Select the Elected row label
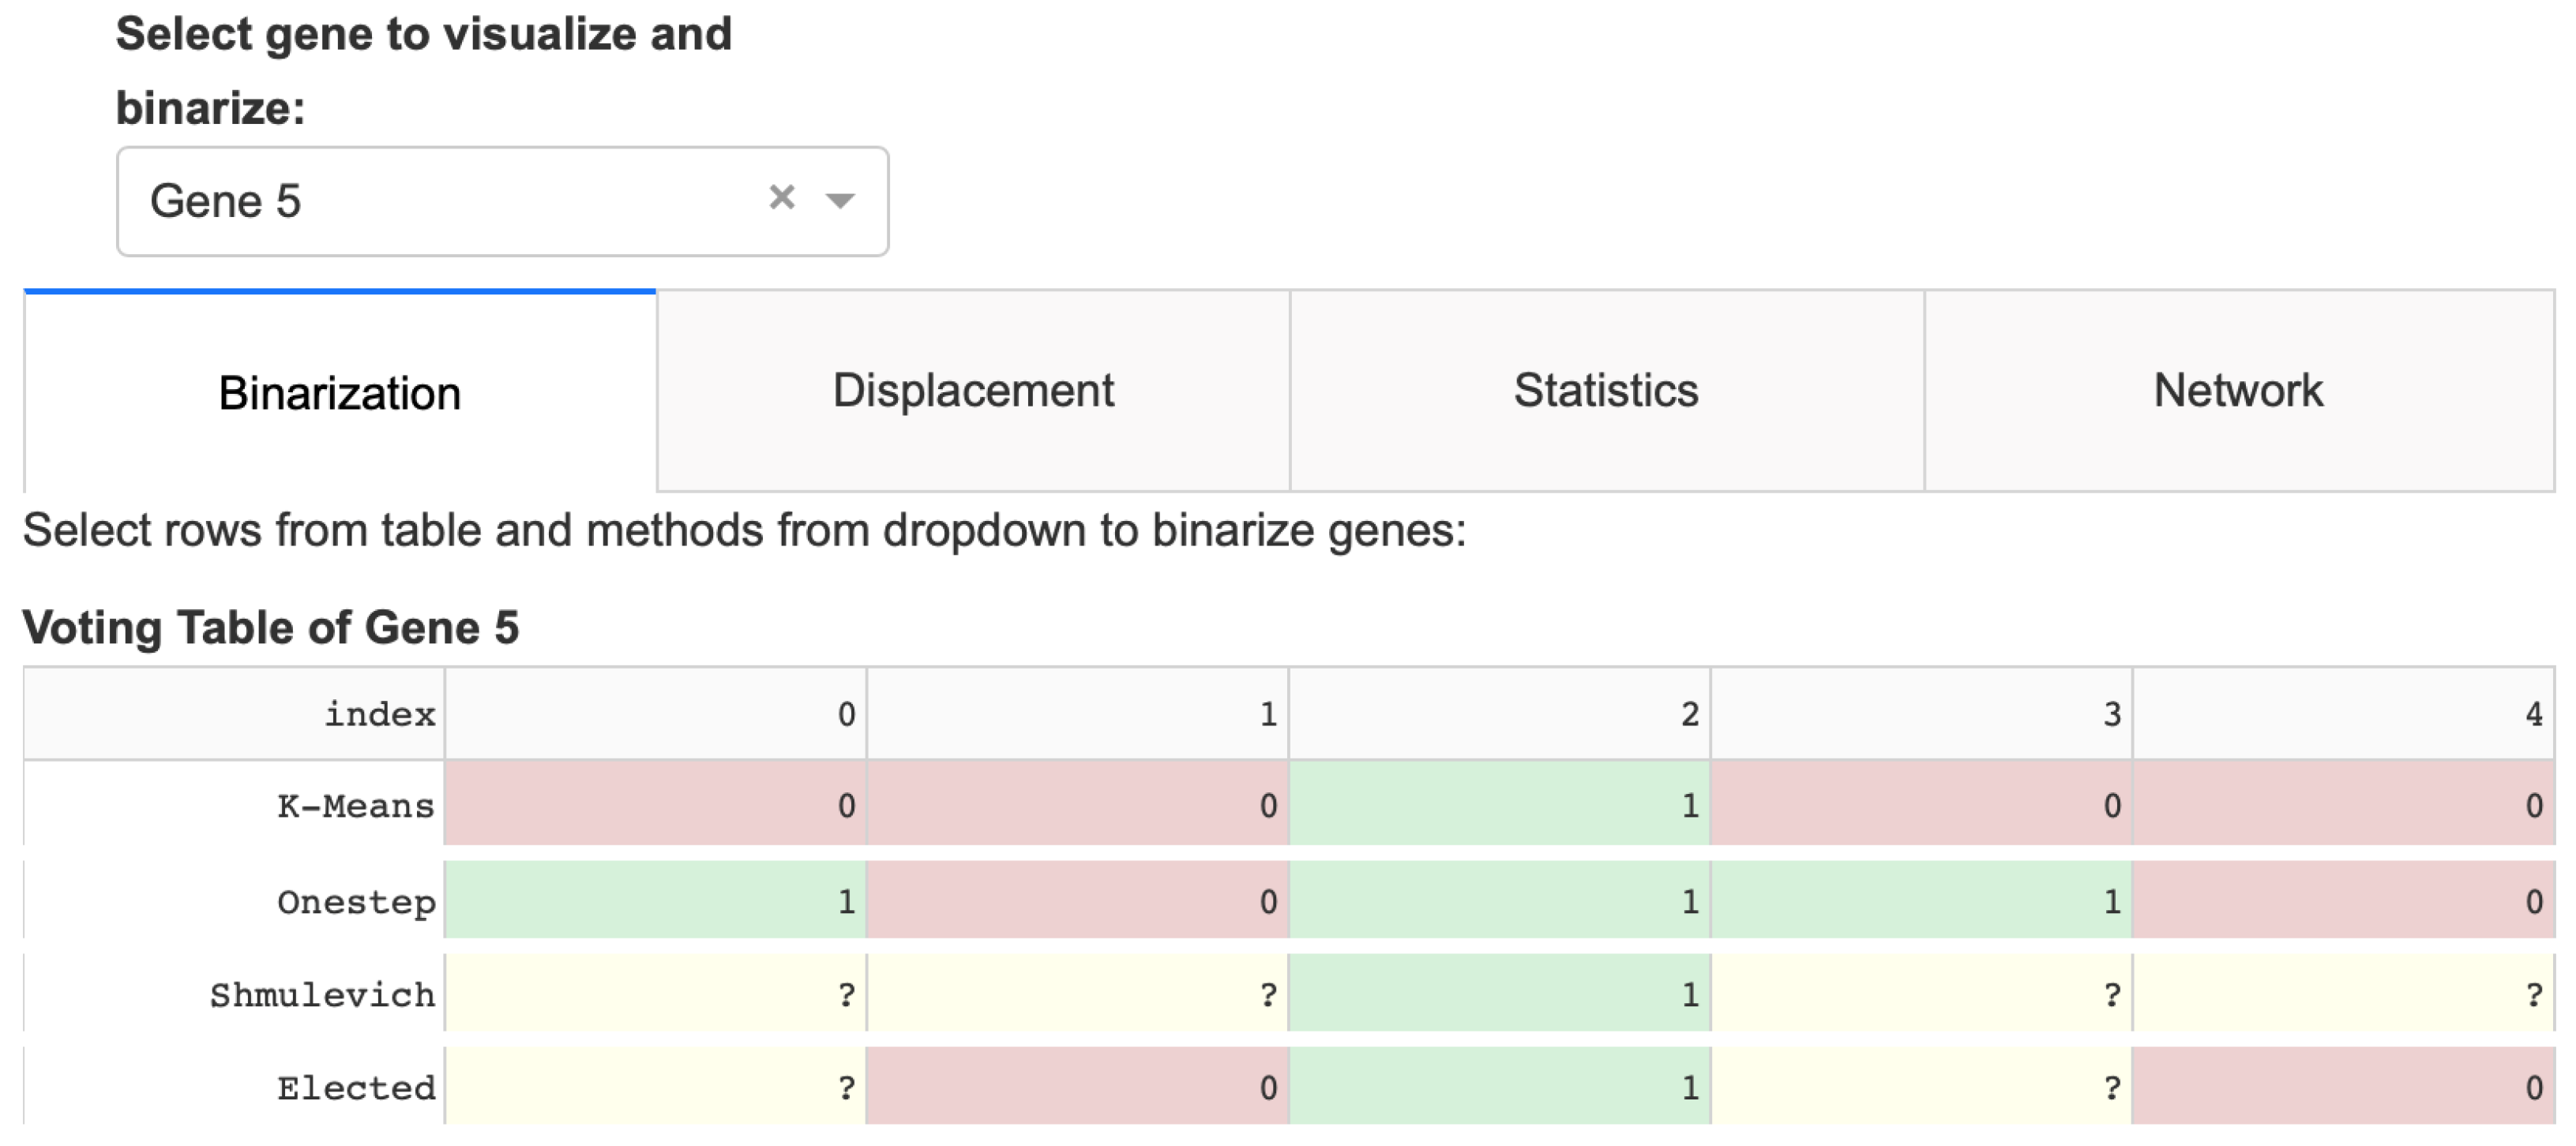 click(x=356, y=1087)
